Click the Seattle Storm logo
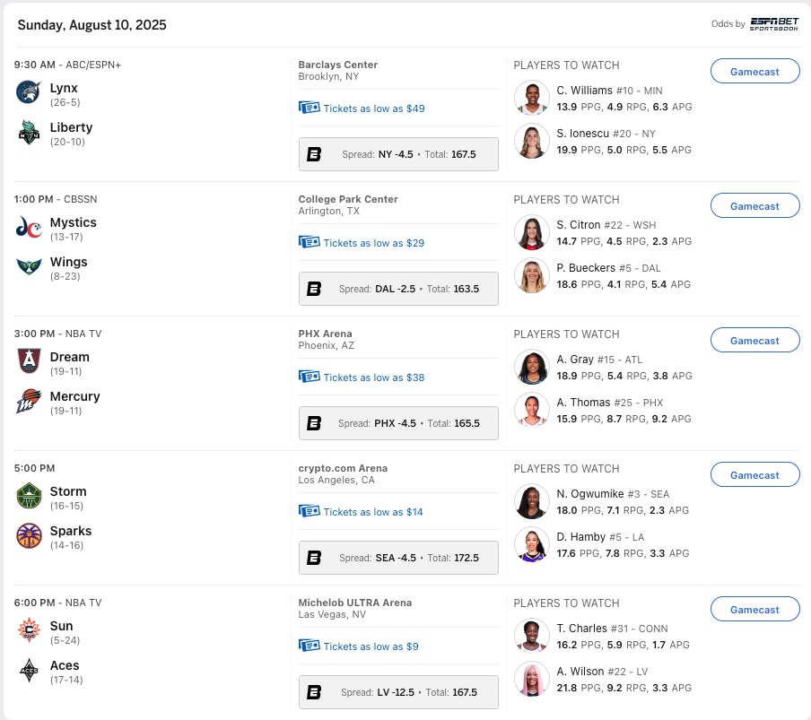The width and height of the screenshot is (811, 720). pos(29,497)
